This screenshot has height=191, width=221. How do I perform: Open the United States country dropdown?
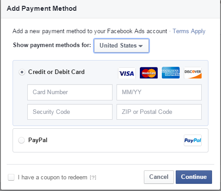(x=121, y=46)
